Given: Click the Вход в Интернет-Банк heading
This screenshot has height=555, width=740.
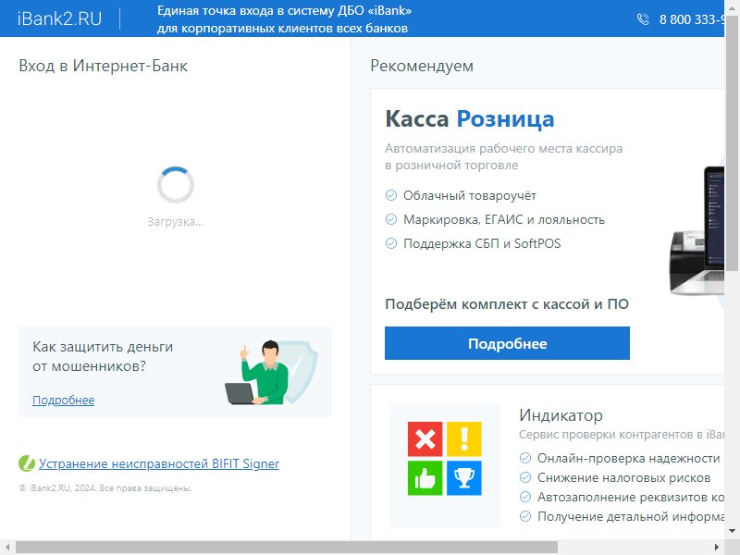Looking at the screenshot, I should [x=104, y=66].
